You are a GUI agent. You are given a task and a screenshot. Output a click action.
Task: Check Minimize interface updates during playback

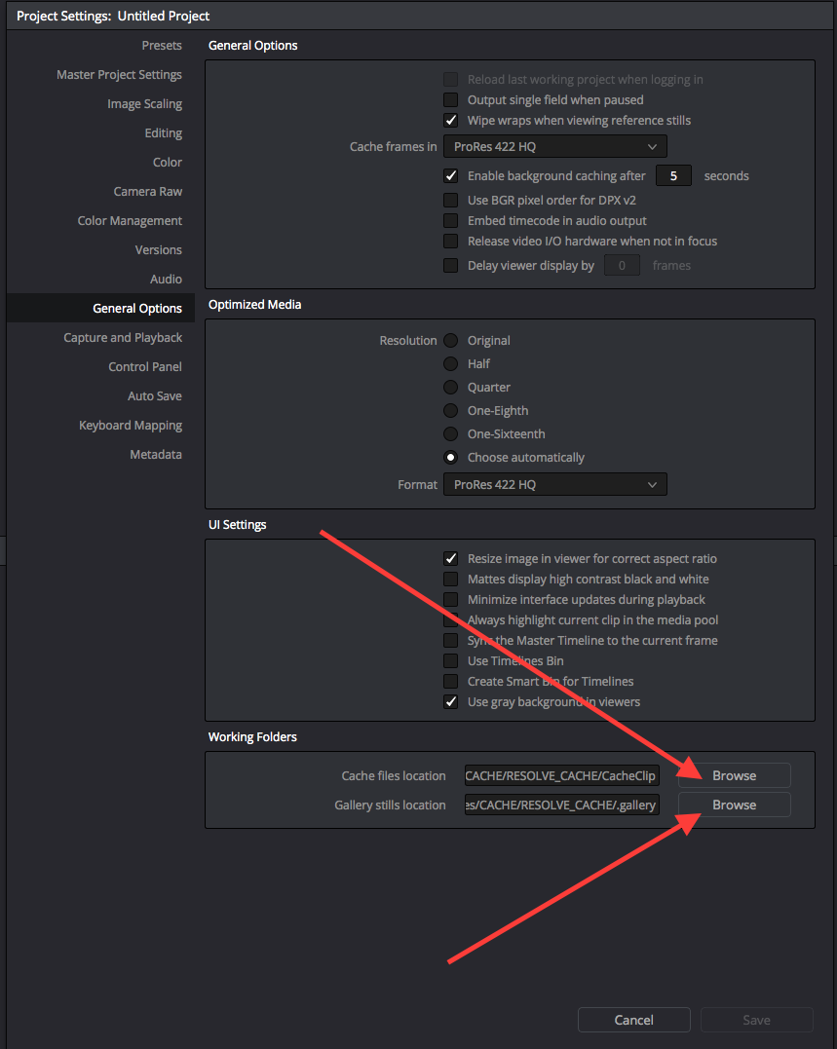click(x=451, y=599)
